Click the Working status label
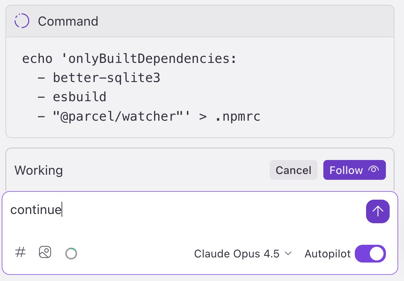Viewport: 404px width, 281px height. pyautogui.click(x=39, y=170)
